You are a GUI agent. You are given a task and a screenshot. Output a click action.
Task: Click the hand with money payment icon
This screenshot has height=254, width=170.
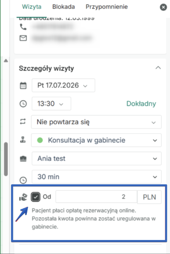(x=23, y=197)
